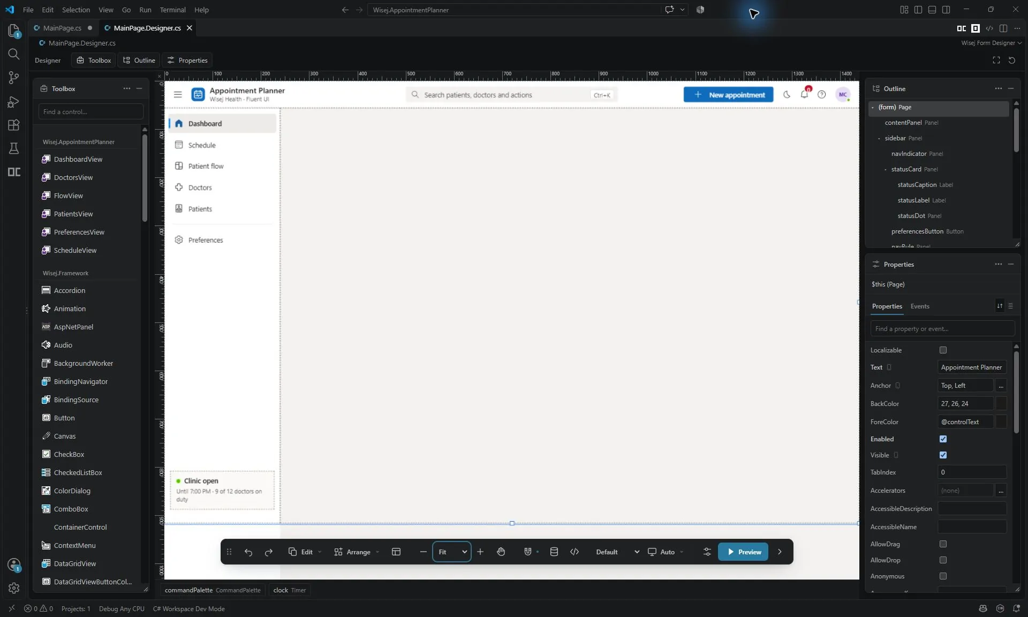
Task: Expand the Arrange dropdown in toolbar
Action: click(x=357, y=552)
